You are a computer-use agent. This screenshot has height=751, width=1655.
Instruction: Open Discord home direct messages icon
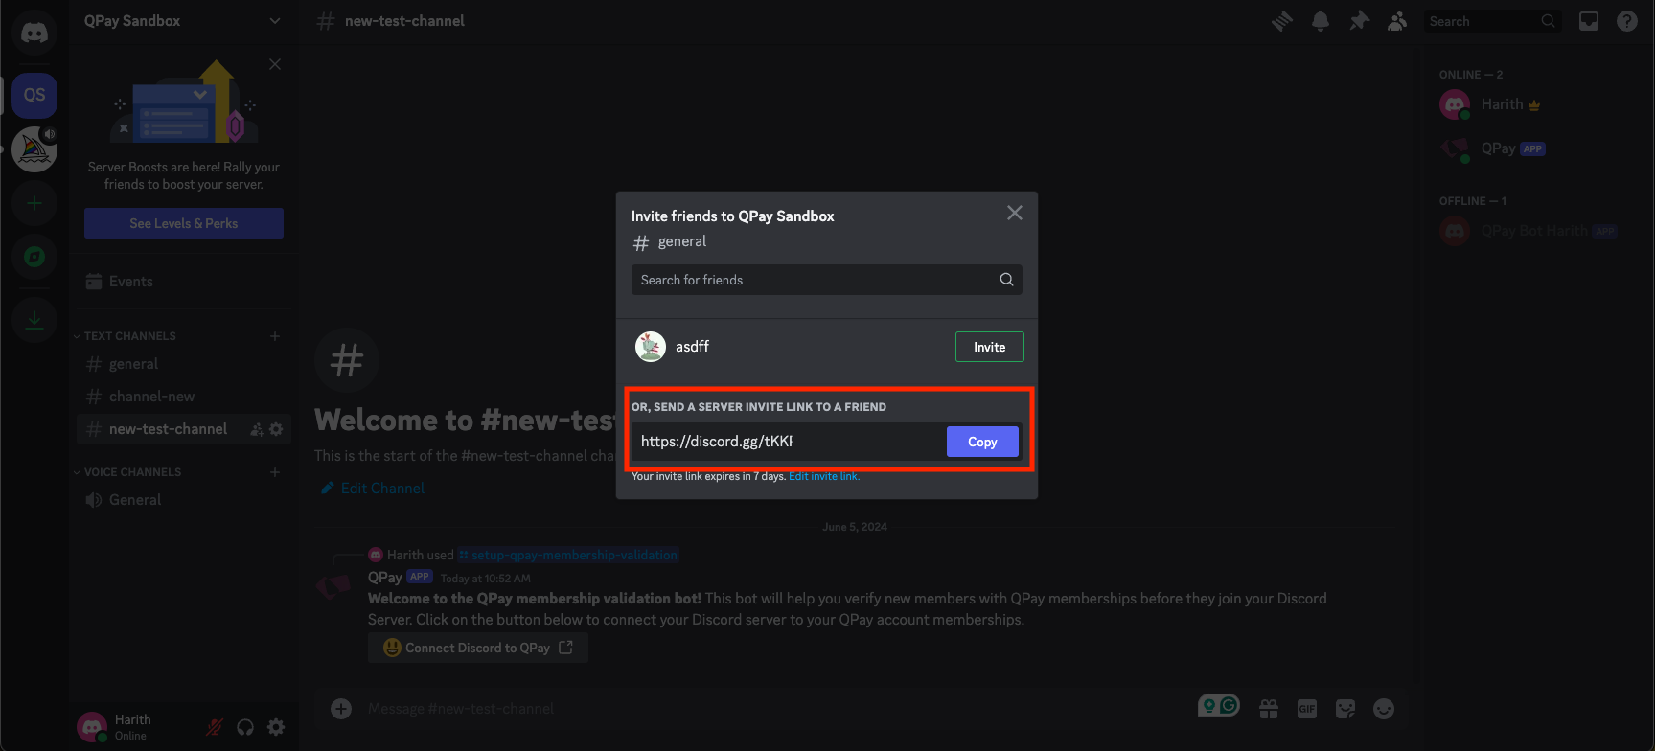[34, 34]
